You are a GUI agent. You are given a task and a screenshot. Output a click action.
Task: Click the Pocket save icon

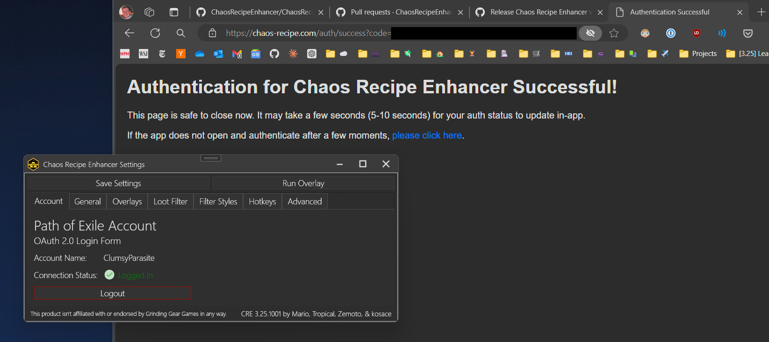[748, 33]
